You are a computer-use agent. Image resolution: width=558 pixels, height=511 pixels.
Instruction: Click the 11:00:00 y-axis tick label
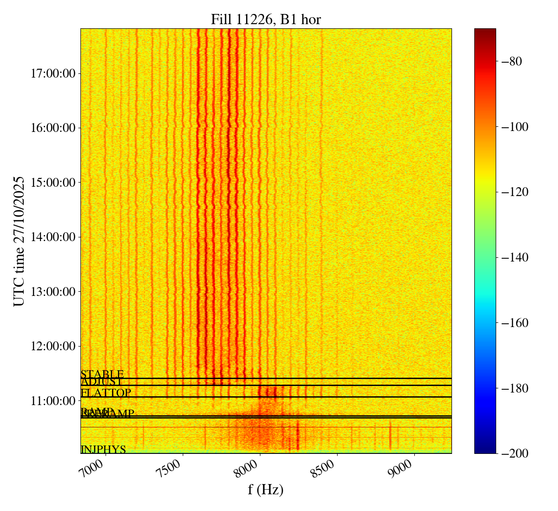pyautogui.click(x=53, y=400)
